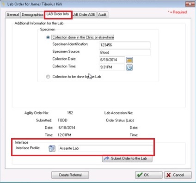This screenshot has width=196, height=183.
Task: Switch to the General tab
Action: coord(13,15)
